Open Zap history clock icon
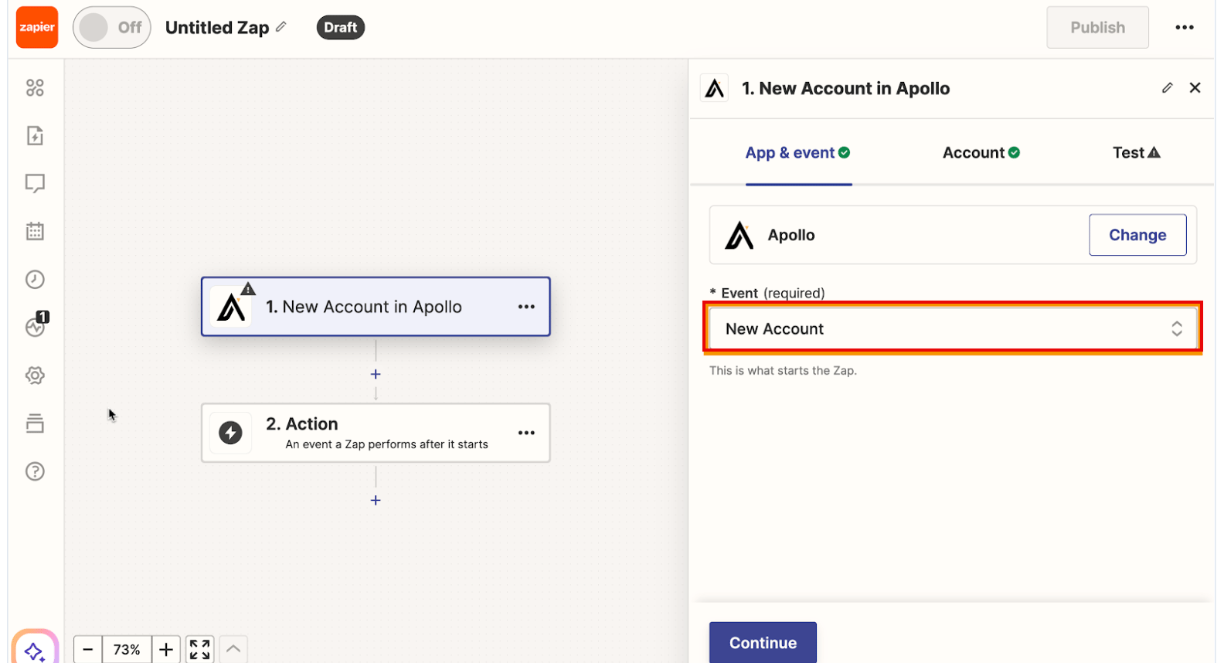The height and width of the screenshot is (663, 1224). tap(35, 279)
